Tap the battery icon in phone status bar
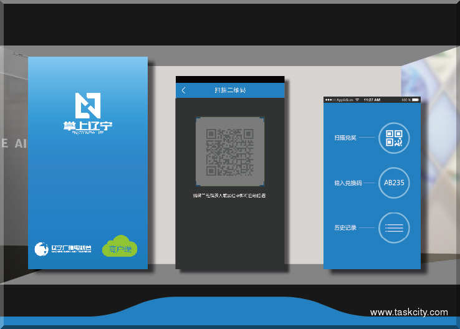 [x=415, y=100]
